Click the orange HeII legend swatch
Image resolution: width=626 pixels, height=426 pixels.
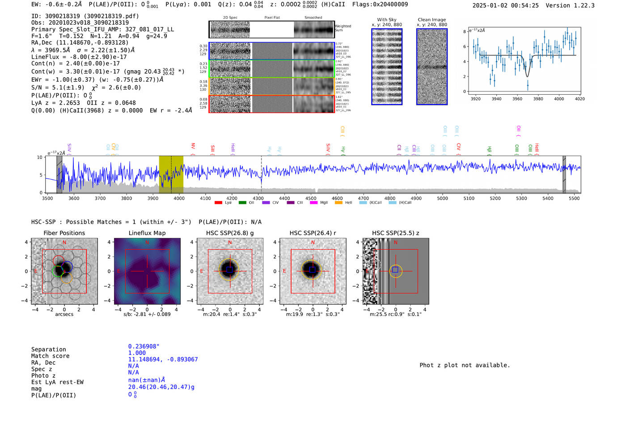pyautogui.click(x=338, y=203)
